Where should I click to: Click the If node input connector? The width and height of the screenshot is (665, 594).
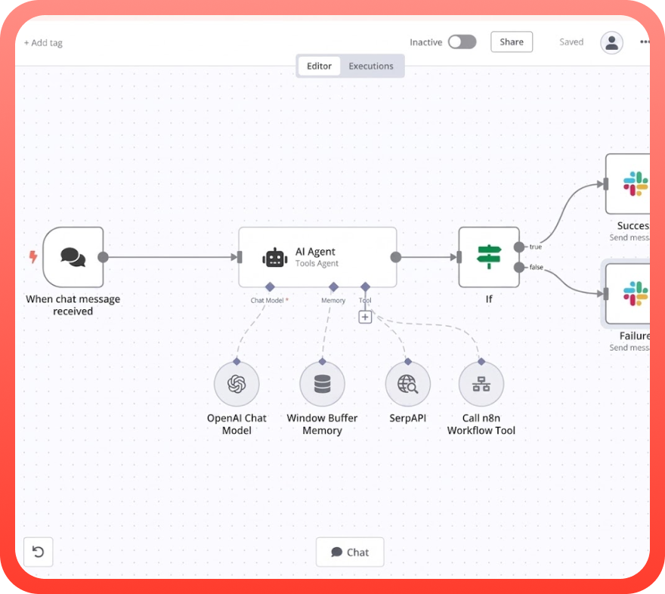(459, 257)
